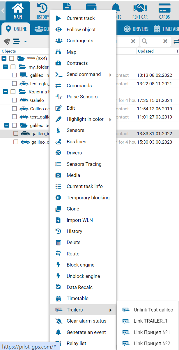Check the Galielo vehicle checkbox
Image resolution: width=179 pixels, height=350 pixels.
click(x=14, y=100)
